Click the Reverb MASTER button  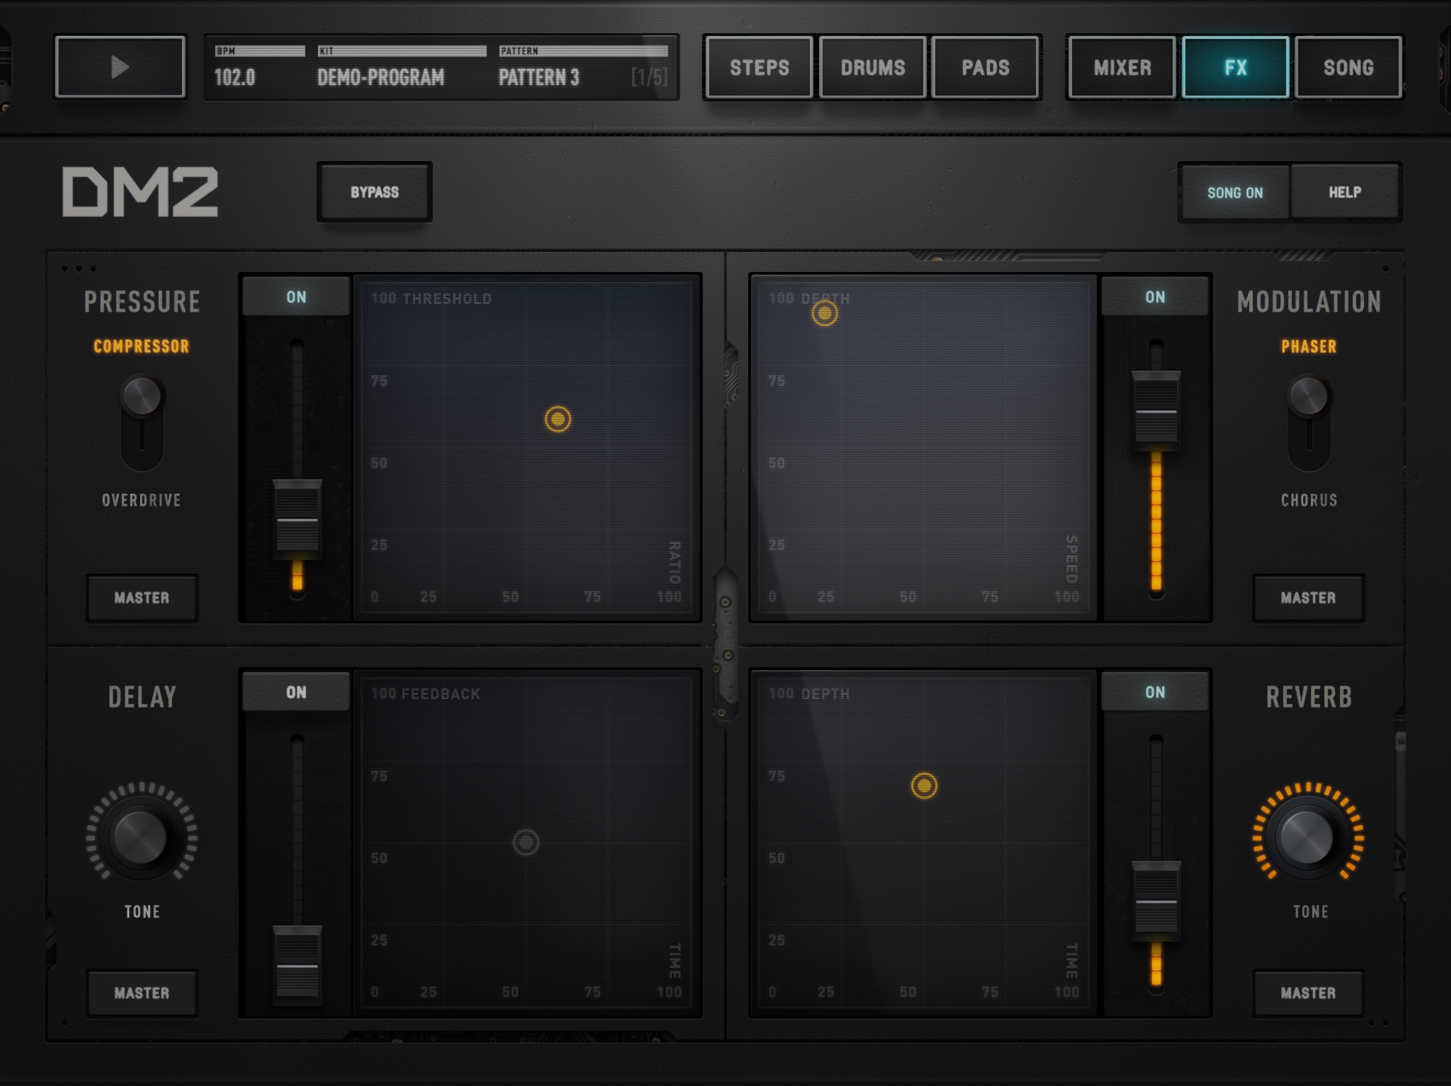[x=1308, y=993]
